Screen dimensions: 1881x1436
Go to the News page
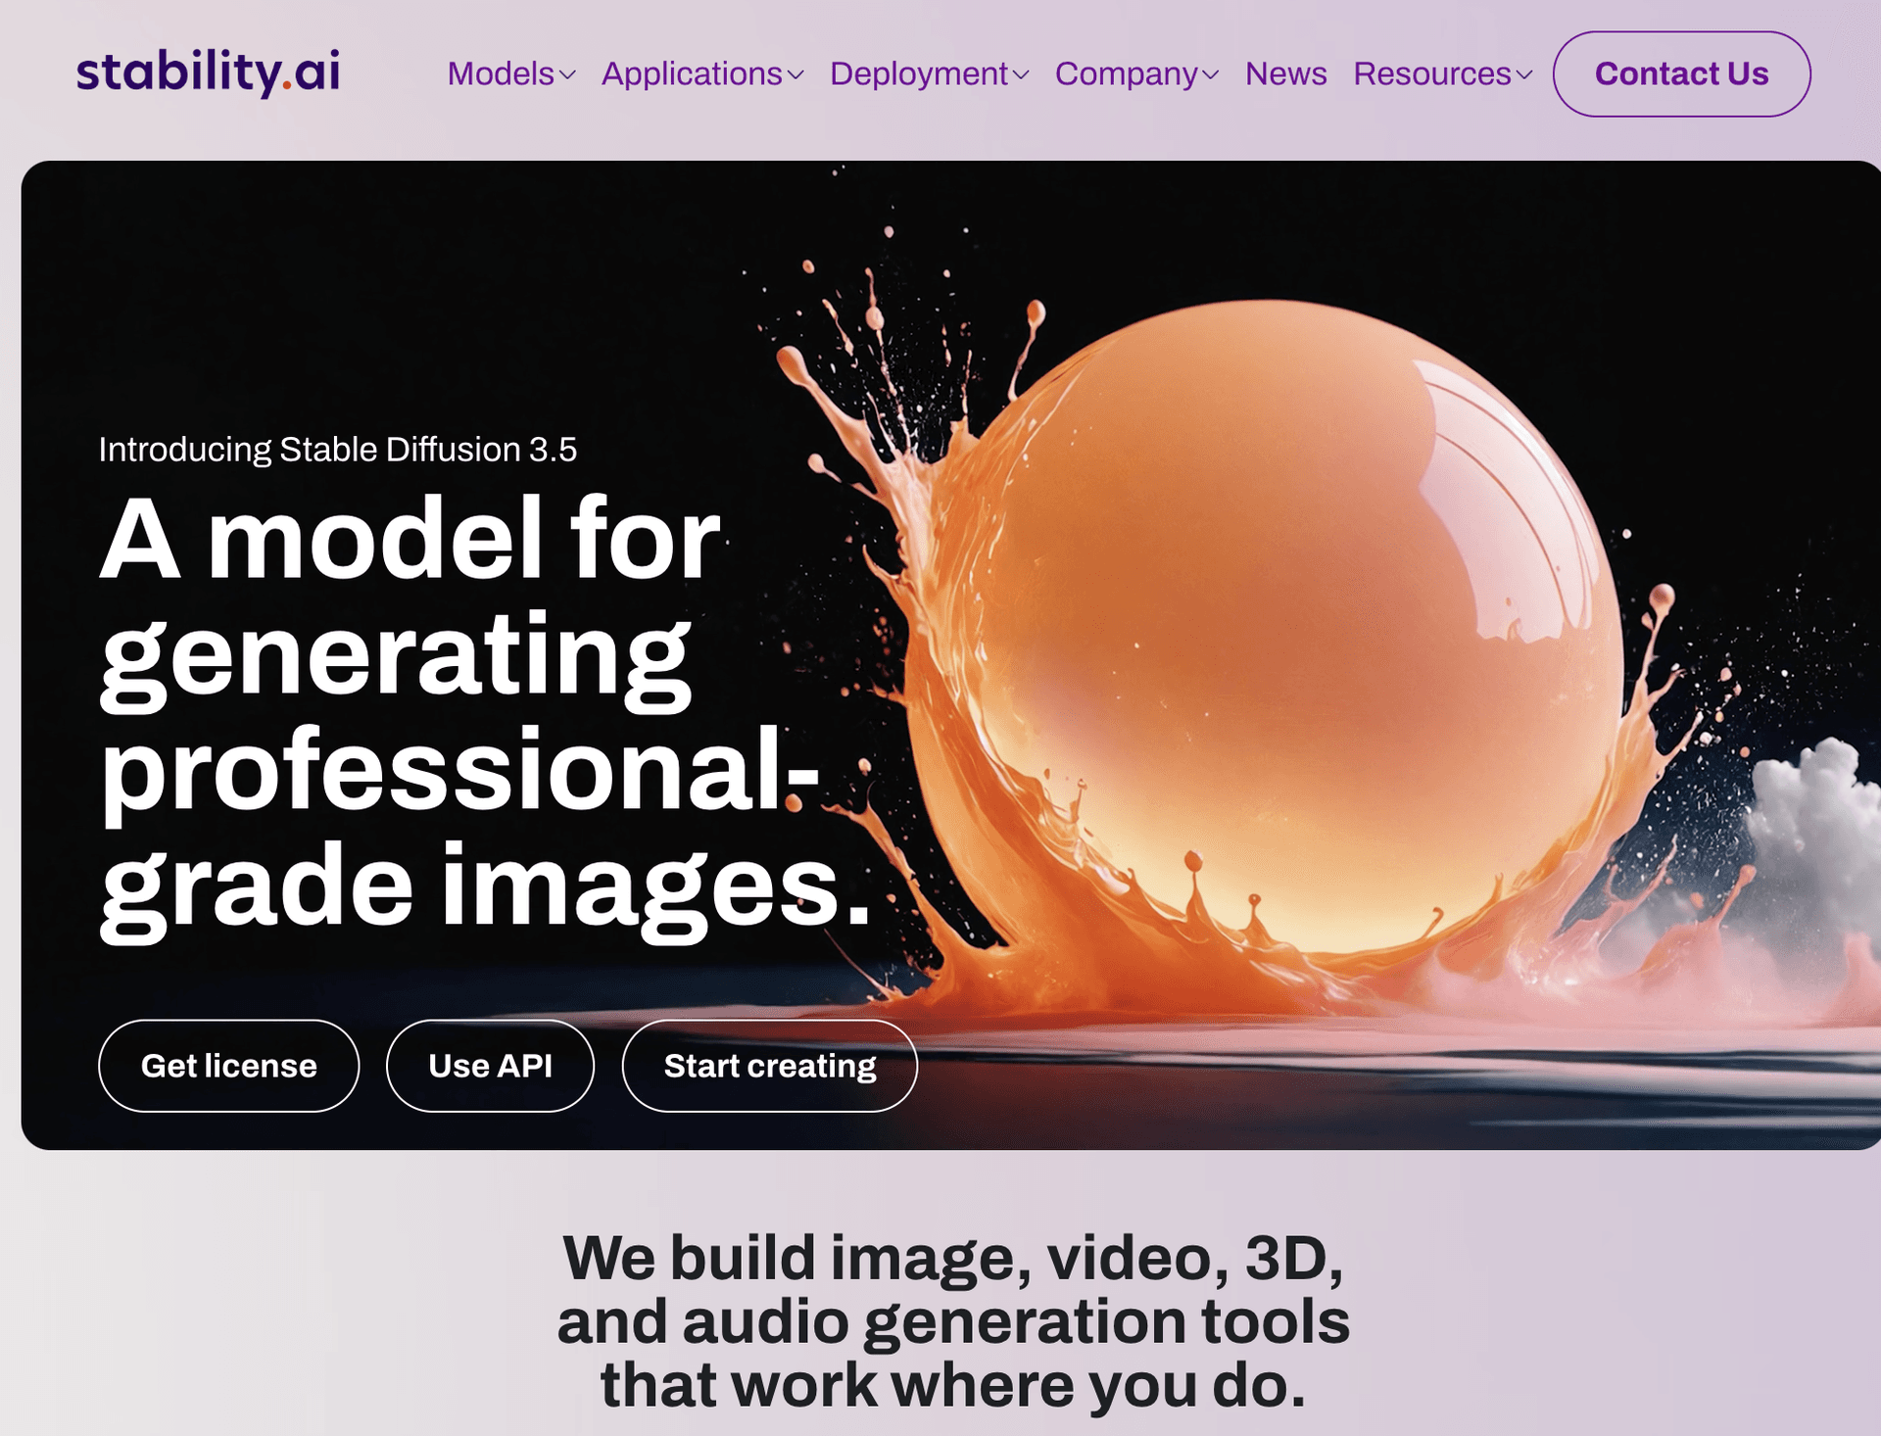[x=1285, y=73]
